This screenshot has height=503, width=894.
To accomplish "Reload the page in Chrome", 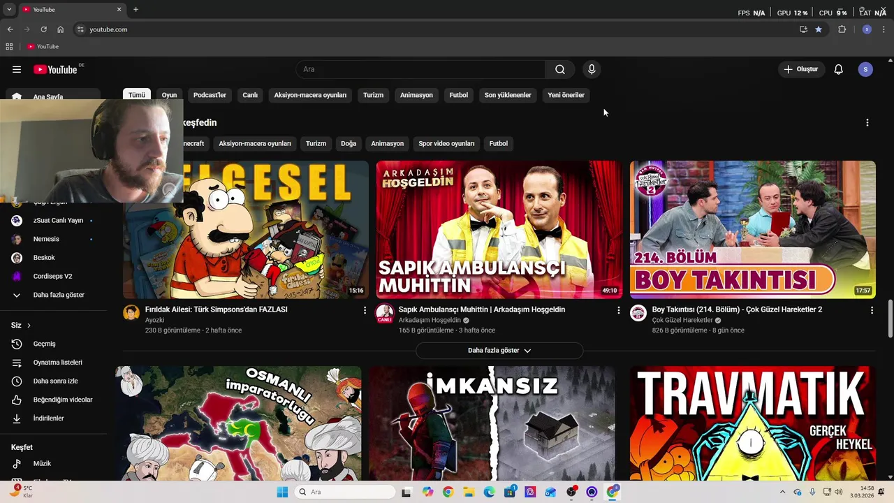I will [43, 29].
